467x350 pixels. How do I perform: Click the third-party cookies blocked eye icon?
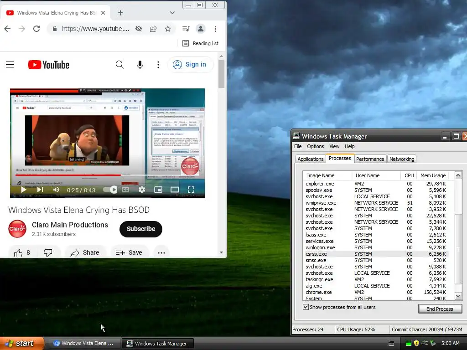[139, 29]
